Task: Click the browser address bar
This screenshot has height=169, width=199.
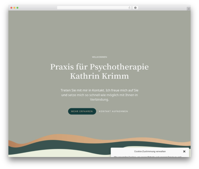Action: [94, 8]
